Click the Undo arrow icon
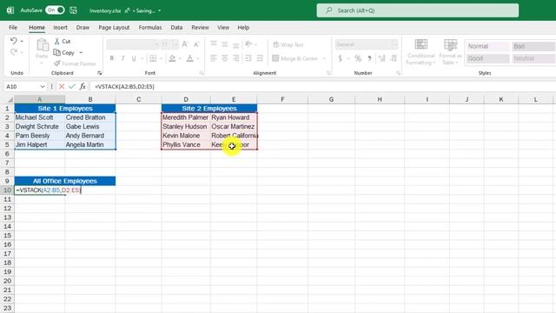This screenshot has height=313, width=556. click(x=14, y=41)
